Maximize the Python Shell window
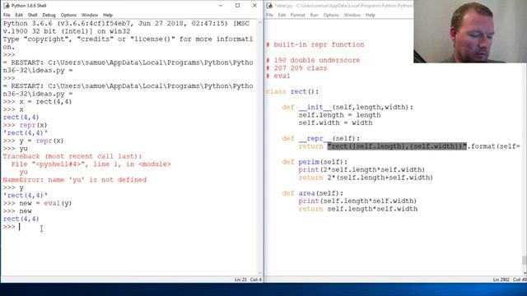 point(238,6)
